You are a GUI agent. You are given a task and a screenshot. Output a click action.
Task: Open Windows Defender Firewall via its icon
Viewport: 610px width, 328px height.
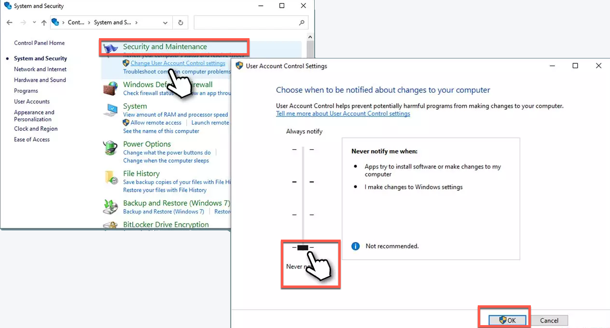[x=111, y=88]
